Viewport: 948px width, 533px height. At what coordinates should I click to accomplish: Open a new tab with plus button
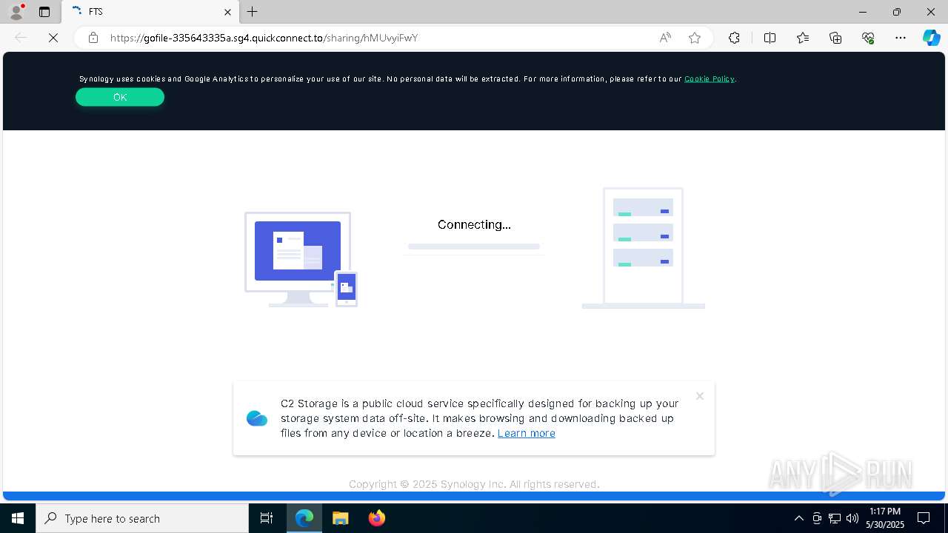click(253, 12)
